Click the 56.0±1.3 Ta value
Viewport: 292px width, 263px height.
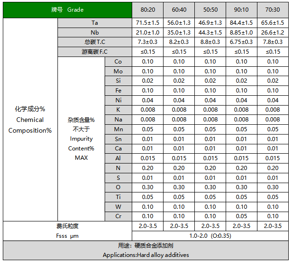179,23
